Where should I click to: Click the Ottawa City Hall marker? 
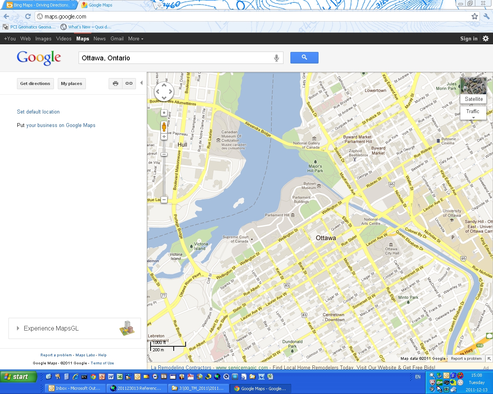[x=391, y=245]
